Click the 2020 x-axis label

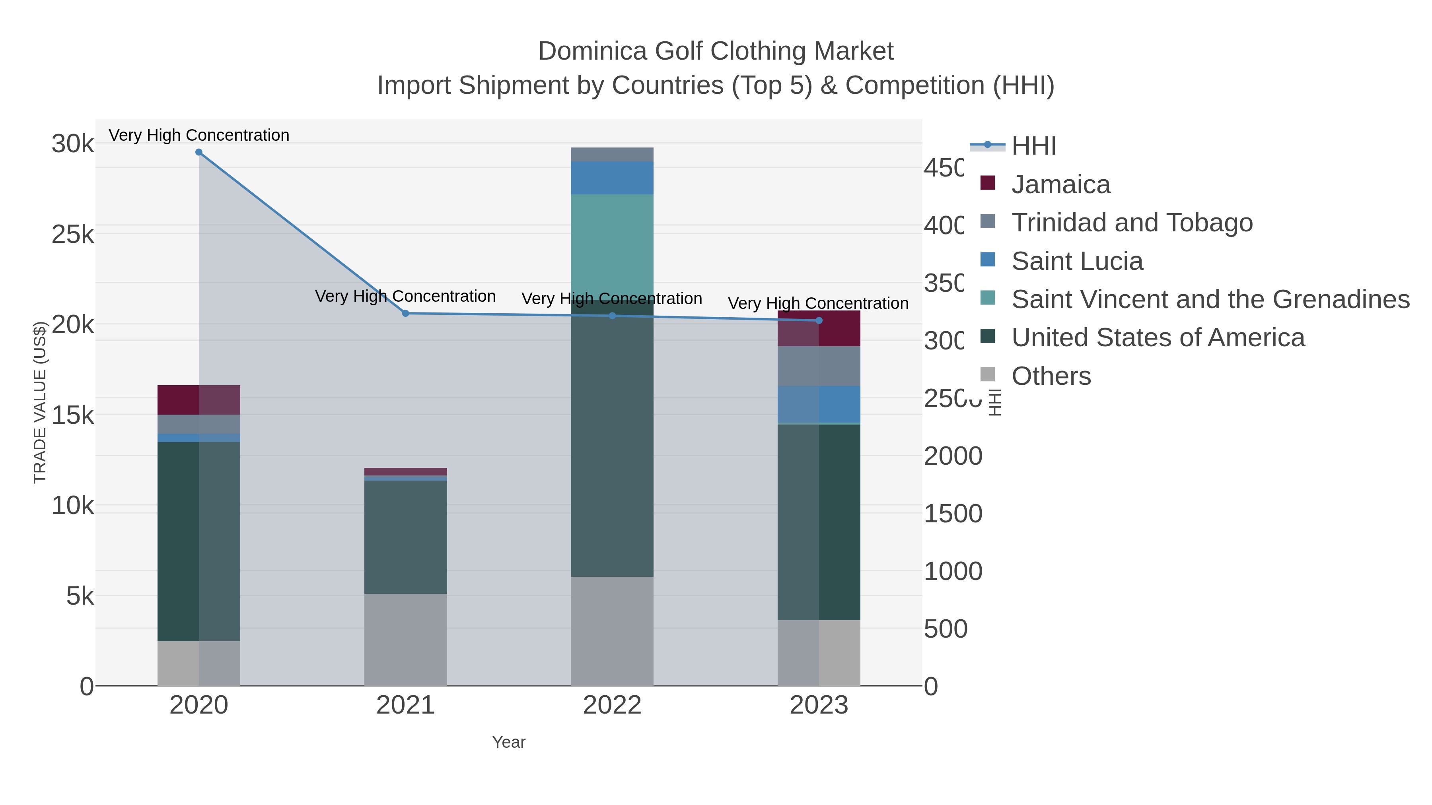tap(199, 706)
